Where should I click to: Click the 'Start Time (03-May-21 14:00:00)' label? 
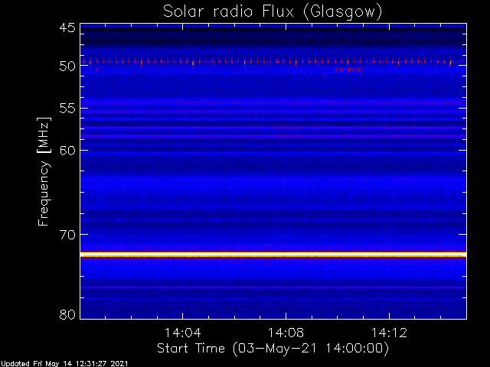coord(273,349)
